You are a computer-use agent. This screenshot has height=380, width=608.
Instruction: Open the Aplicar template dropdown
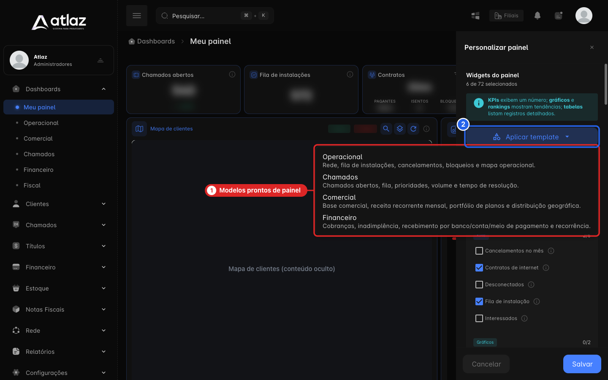532,137
